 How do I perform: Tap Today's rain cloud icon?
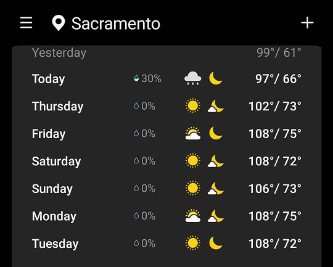[192, 78]
